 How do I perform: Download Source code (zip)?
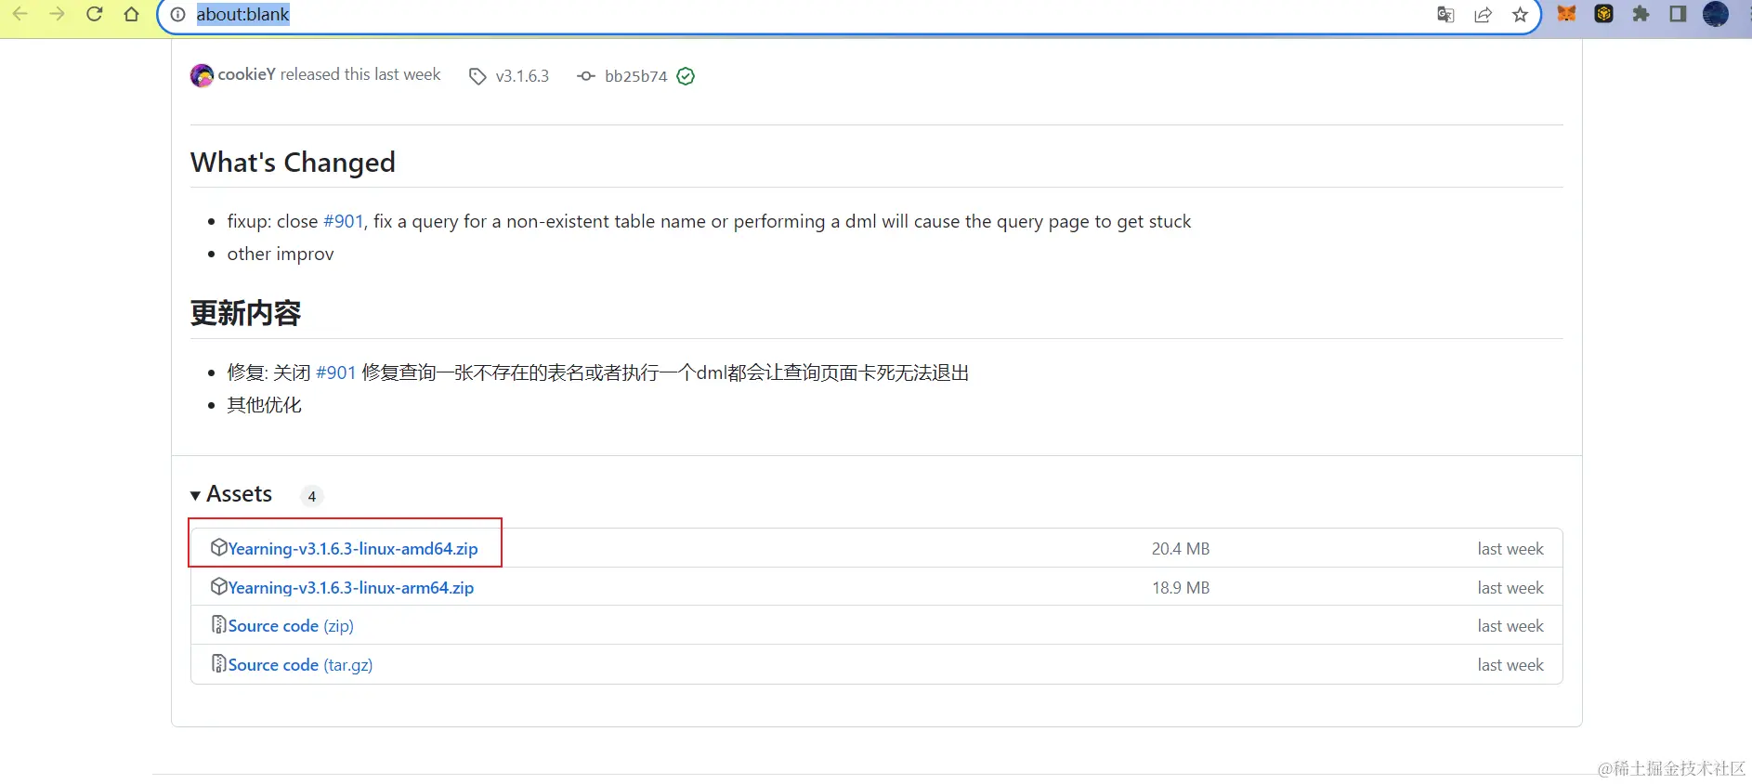click(x=291, y=626)
